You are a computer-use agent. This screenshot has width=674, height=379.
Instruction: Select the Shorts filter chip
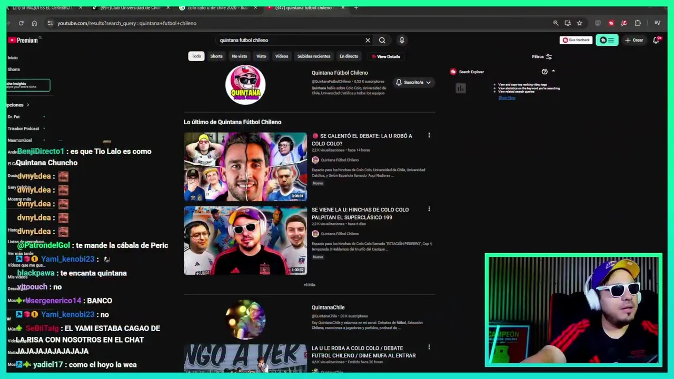[x=216, y=56]
